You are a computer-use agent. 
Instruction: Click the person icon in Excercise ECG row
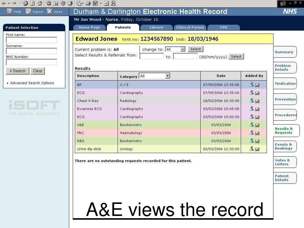point(252,108)
